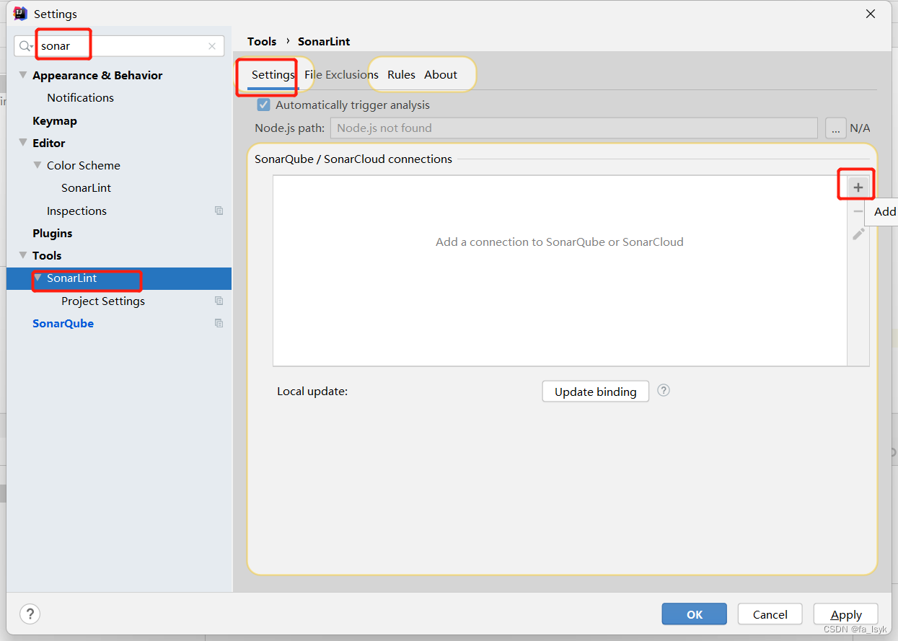Image resolution: width=898 pixels, height=641 pixels.
Task: Open the Rules tab
Action: point(401,75)
